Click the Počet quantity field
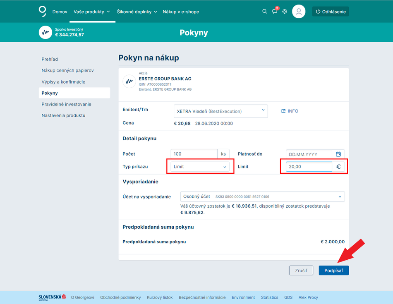Image resolution: width=393 pixels, height=304 pixels. pos(194,154)
